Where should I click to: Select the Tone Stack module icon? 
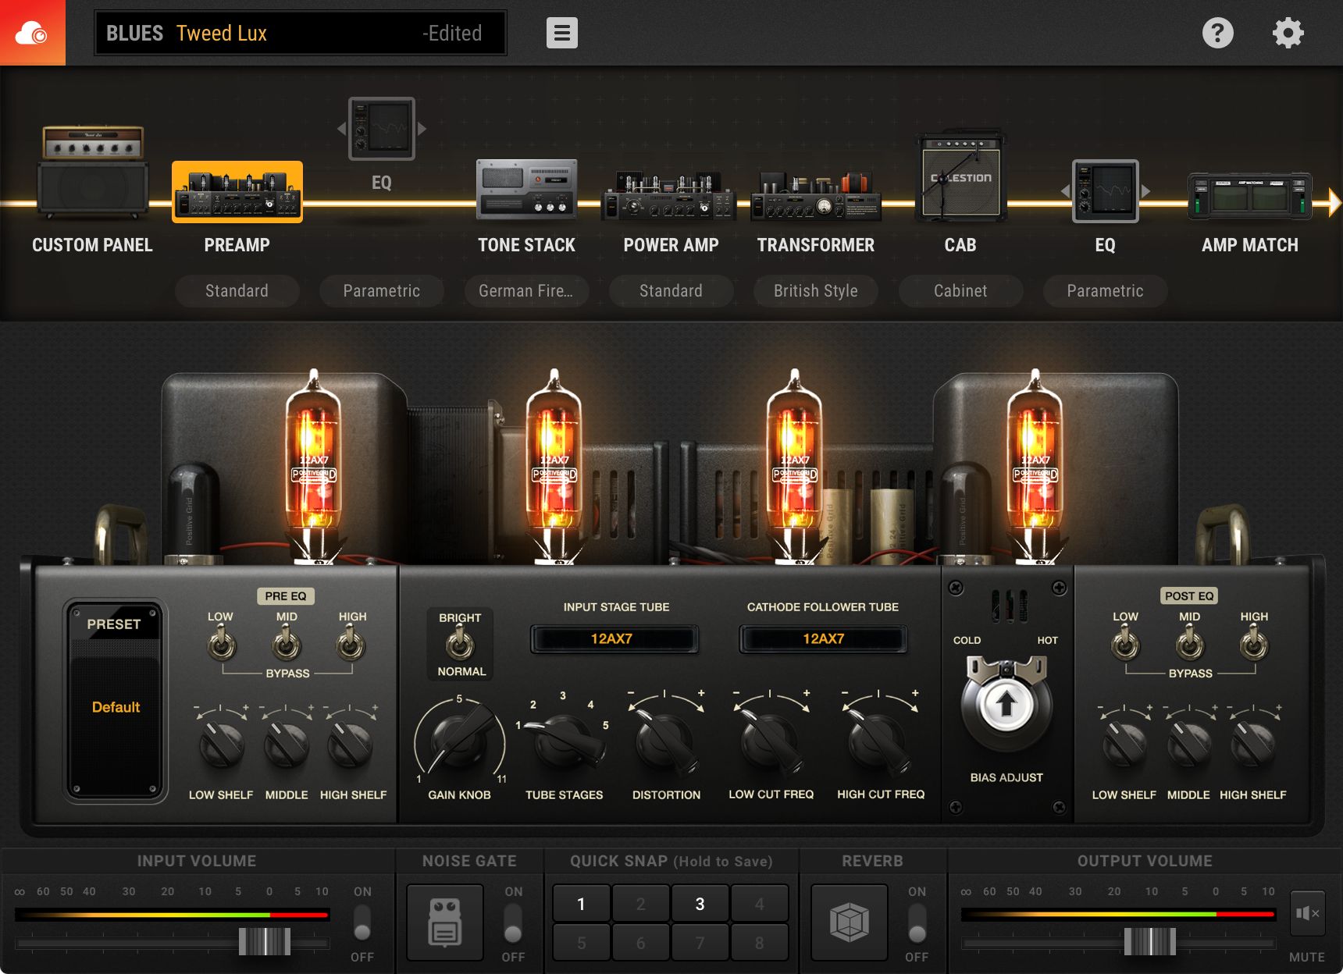pos(526,190)
